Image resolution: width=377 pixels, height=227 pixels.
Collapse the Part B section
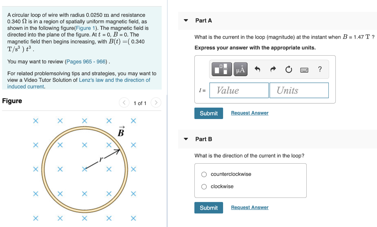(x=186, y=139)
